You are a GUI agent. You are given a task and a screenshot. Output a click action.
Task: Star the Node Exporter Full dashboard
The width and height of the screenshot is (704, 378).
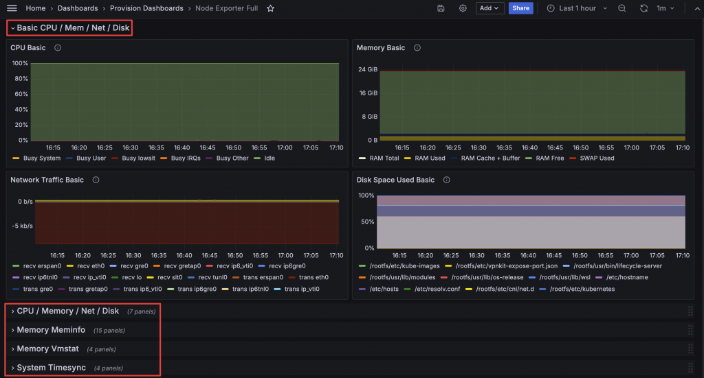pyautogui.click(x=270, y=8)
